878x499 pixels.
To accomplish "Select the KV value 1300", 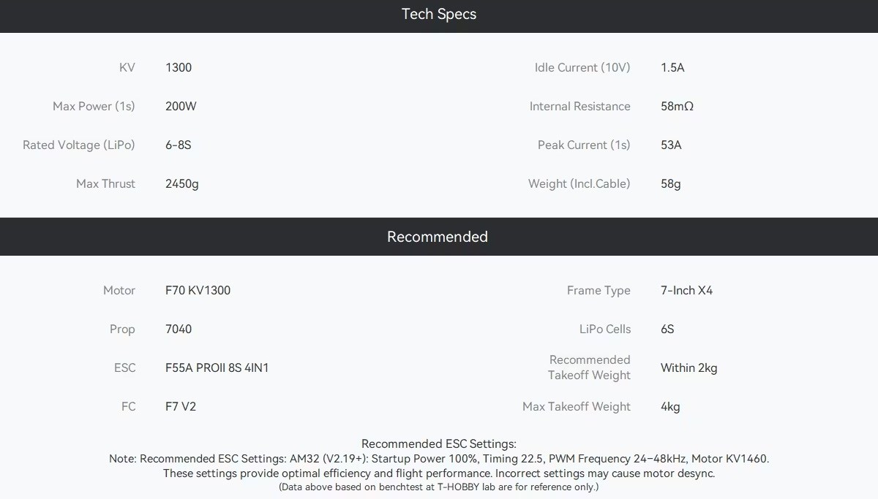I will [179, 67].
